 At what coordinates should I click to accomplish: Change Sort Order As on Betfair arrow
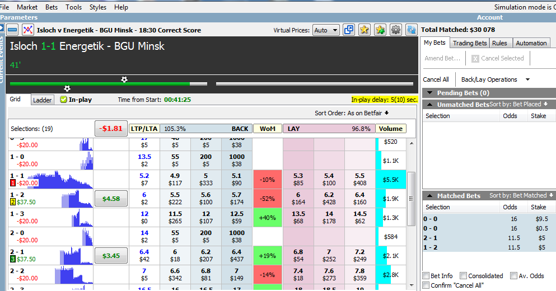[x=386, y=113]
